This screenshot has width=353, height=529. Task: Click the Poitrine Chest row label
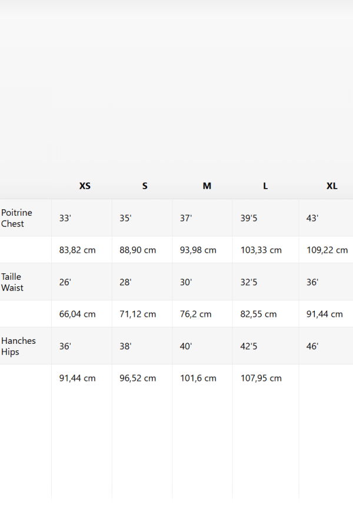[x=17, y=218]
